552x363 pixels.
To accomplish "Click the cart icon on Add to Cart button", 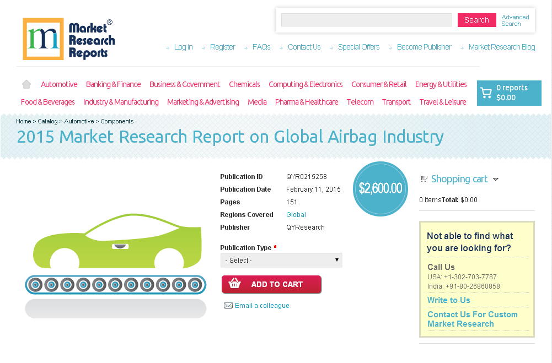I will pyautogui.click(x=234, y=285).
